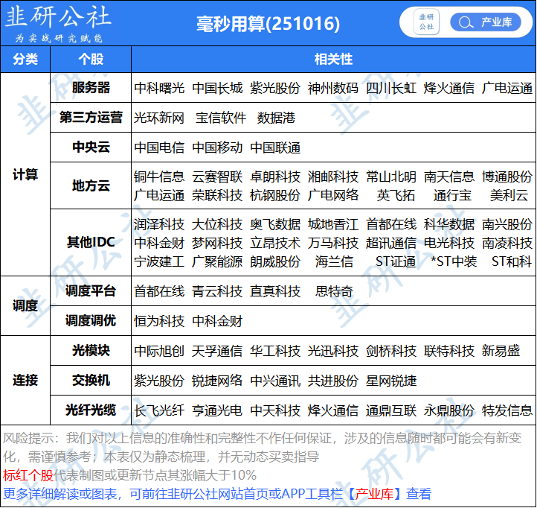Image resolution: width=537 pixels, height=508 pixels.
Task: Click the 光纤光缆 subcategory cell
Action: point(91,410)
